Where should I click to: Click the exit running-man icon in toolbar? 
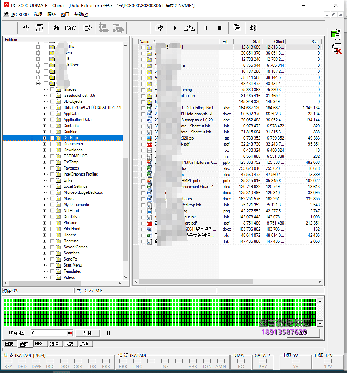click(253, 28)
